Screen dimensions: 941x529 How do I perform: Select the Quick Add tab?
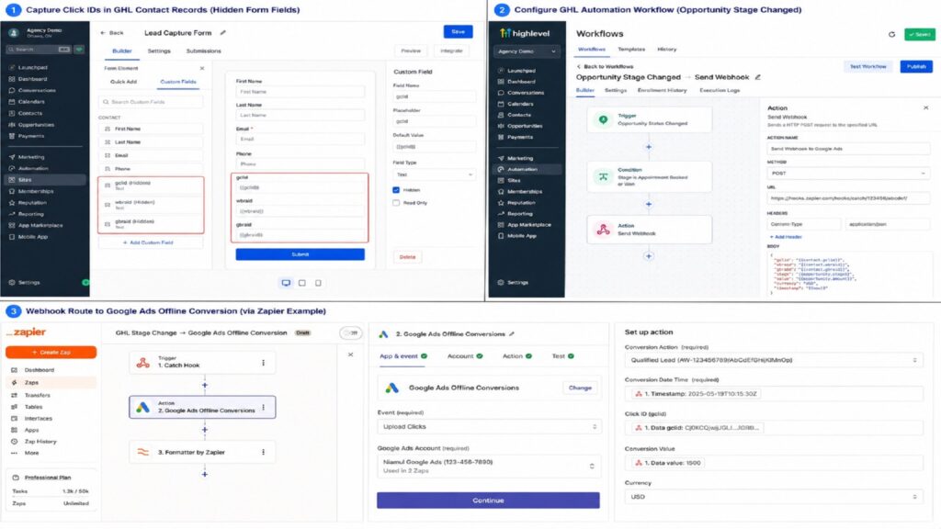coord(124,82)
